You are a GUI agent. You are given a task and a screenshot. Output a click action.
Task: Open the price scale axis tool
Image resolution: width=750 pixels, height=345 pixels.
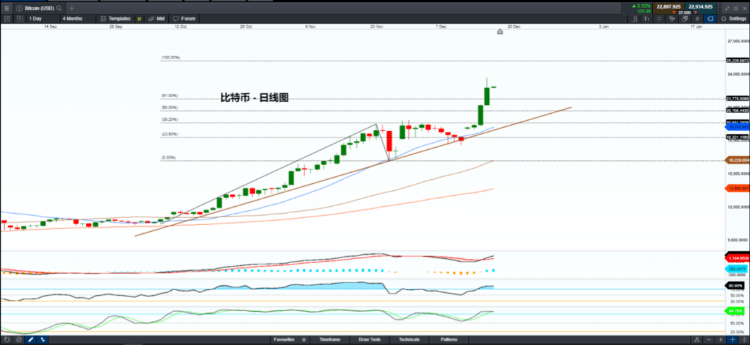(x=634, y=19)
